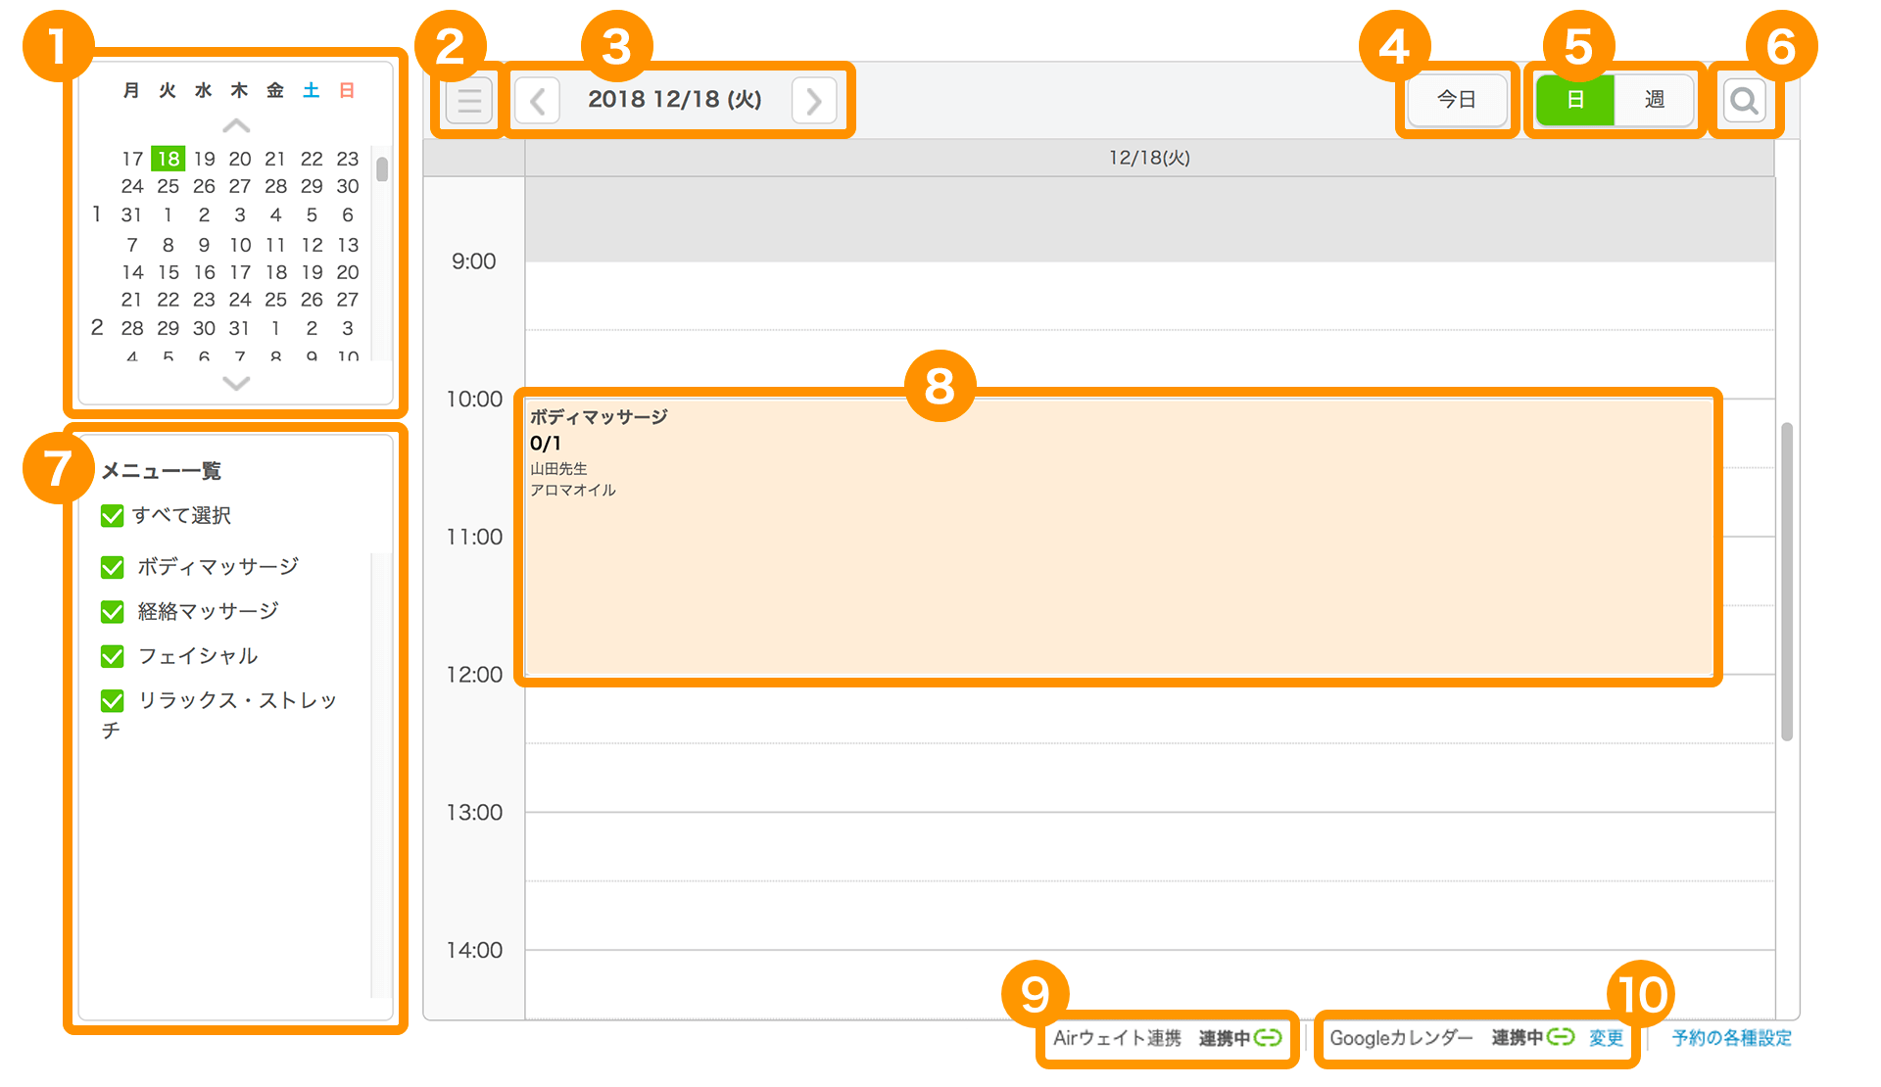Click the schedule vertical scrollbar

(1787, 582)
